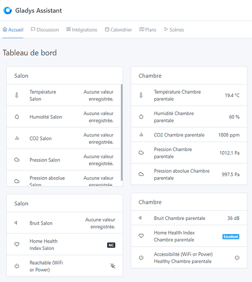The width and height of the screenshot is (252, 282).
Task: Click the speaker icon for Bruit Chambre parentale
Action: 140,218
